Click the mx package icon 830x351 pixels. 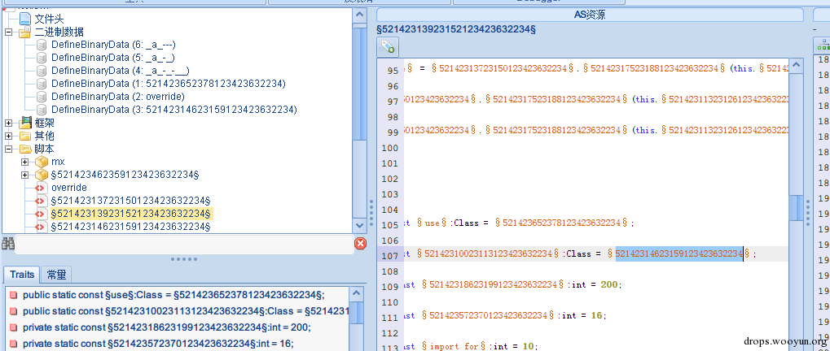pos(42,162)
